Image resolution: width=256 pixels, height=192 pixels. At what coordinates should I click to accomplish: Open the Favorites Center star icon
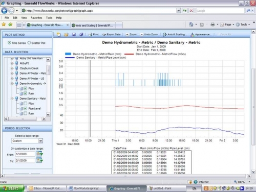click(4, 25)
